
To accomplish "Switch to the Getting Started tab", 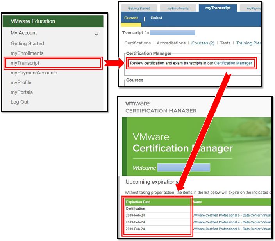I will click(x=139, y=8).
